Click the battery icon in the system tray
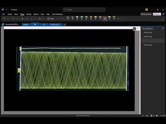166x124 pixels. [x=157, y=116]
